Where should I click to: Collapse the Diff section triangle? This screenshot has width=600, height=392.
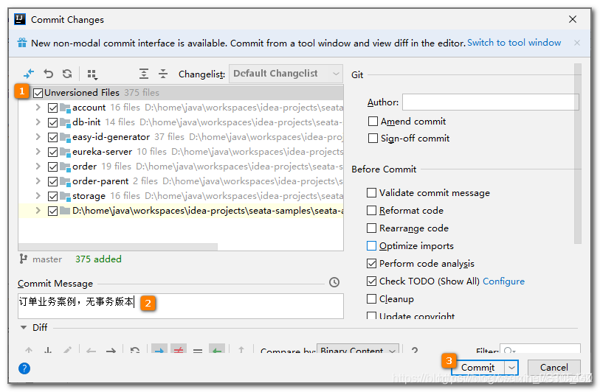pyautogui.click(x=24, y=327)
